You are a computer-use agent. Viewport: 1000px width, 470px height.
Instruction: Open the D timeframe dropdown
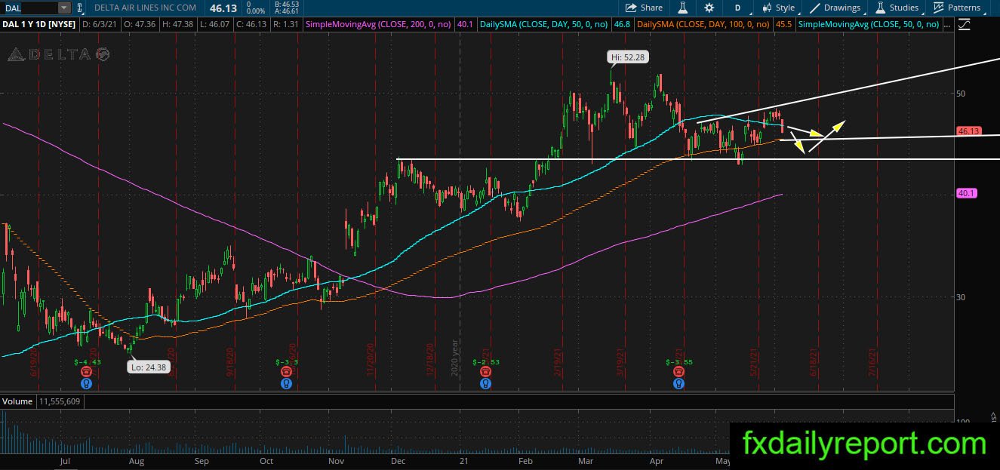737,8
